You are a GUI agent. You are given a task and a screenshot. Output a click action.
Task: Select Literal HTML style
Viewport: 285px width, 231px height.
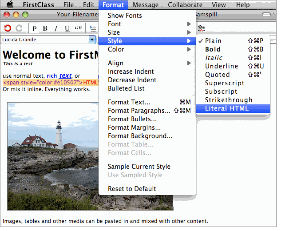[233, 108]
